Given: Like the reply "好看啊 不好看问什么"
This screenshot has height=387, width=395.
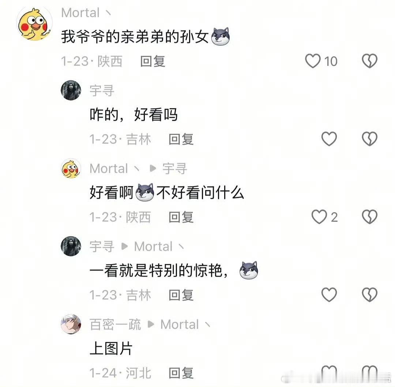Looking at the screenshot, I should [319, 217].
